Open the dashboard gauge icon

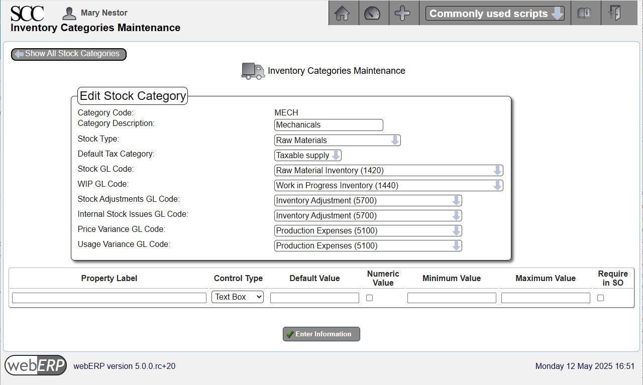point(372,14)
